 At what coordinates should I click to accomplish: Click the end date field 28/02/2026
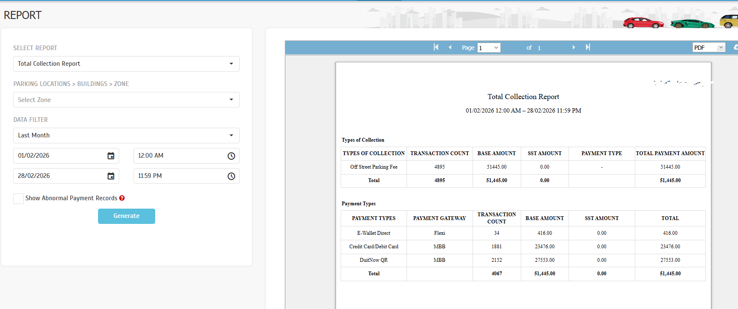click(59, 176)
